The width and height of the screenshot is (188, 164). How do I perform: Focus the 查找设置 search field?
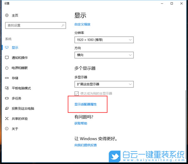[35, 25]
